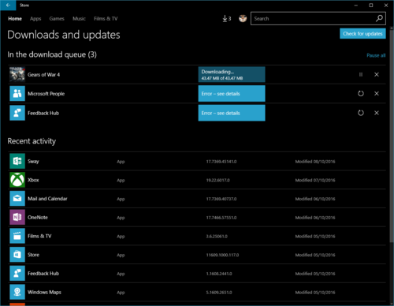Open the user account avatar

(243, 19)
